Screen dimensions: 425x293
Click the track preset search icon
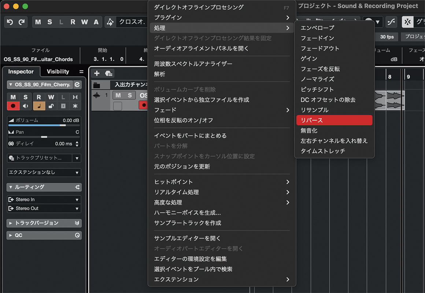coord(109,73)
